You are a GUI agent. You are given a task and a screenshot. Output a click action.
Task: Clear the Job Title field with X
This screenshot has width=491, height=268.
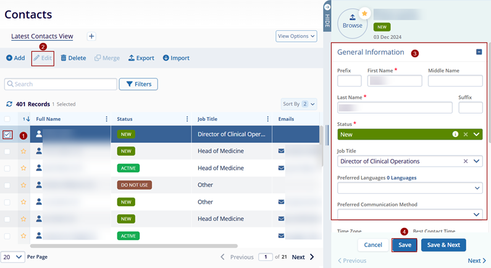466,161
